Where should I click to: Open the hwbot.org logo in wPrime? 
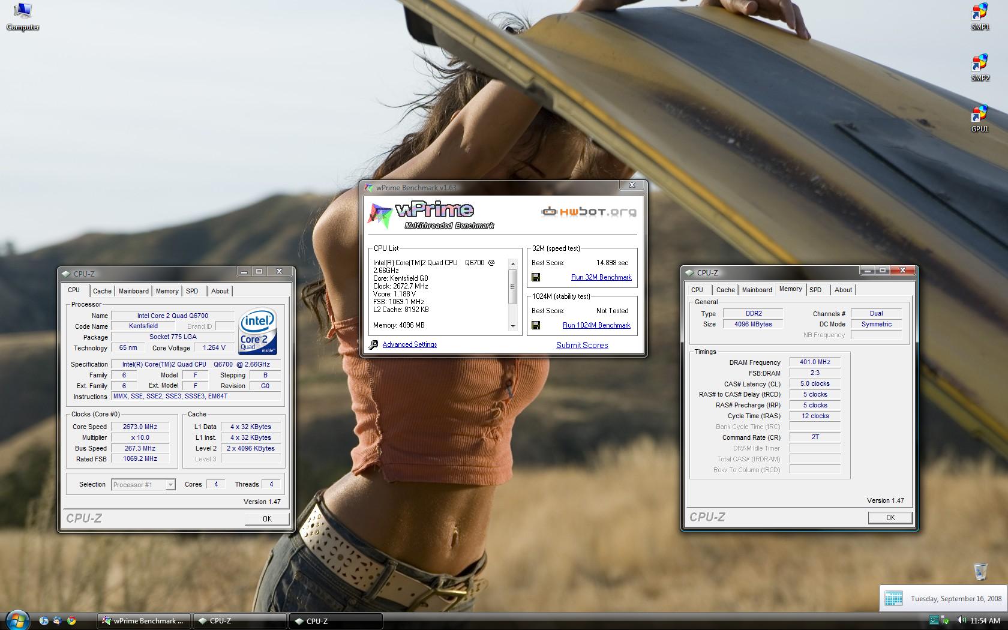(x=589, y=211)
